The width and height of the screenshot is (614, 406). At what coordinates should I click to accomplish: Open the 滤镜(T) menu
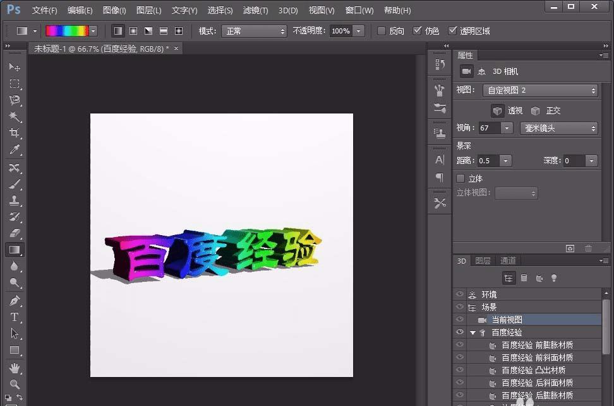255,11
